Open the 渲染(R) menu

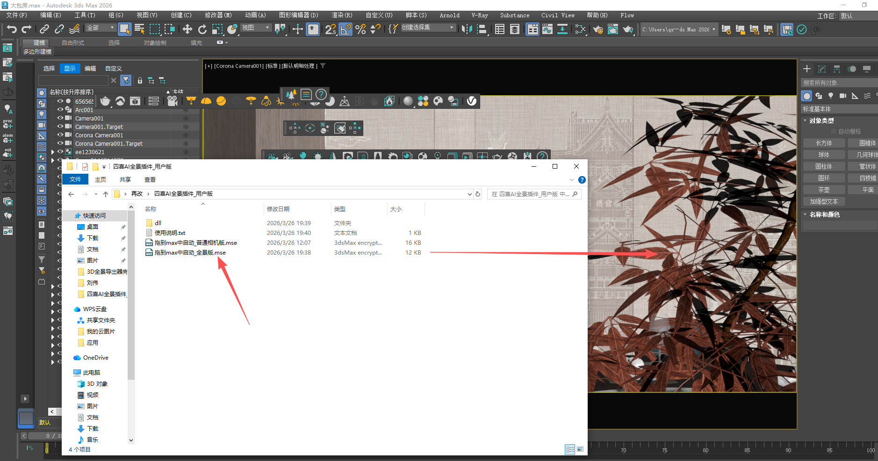342,15
